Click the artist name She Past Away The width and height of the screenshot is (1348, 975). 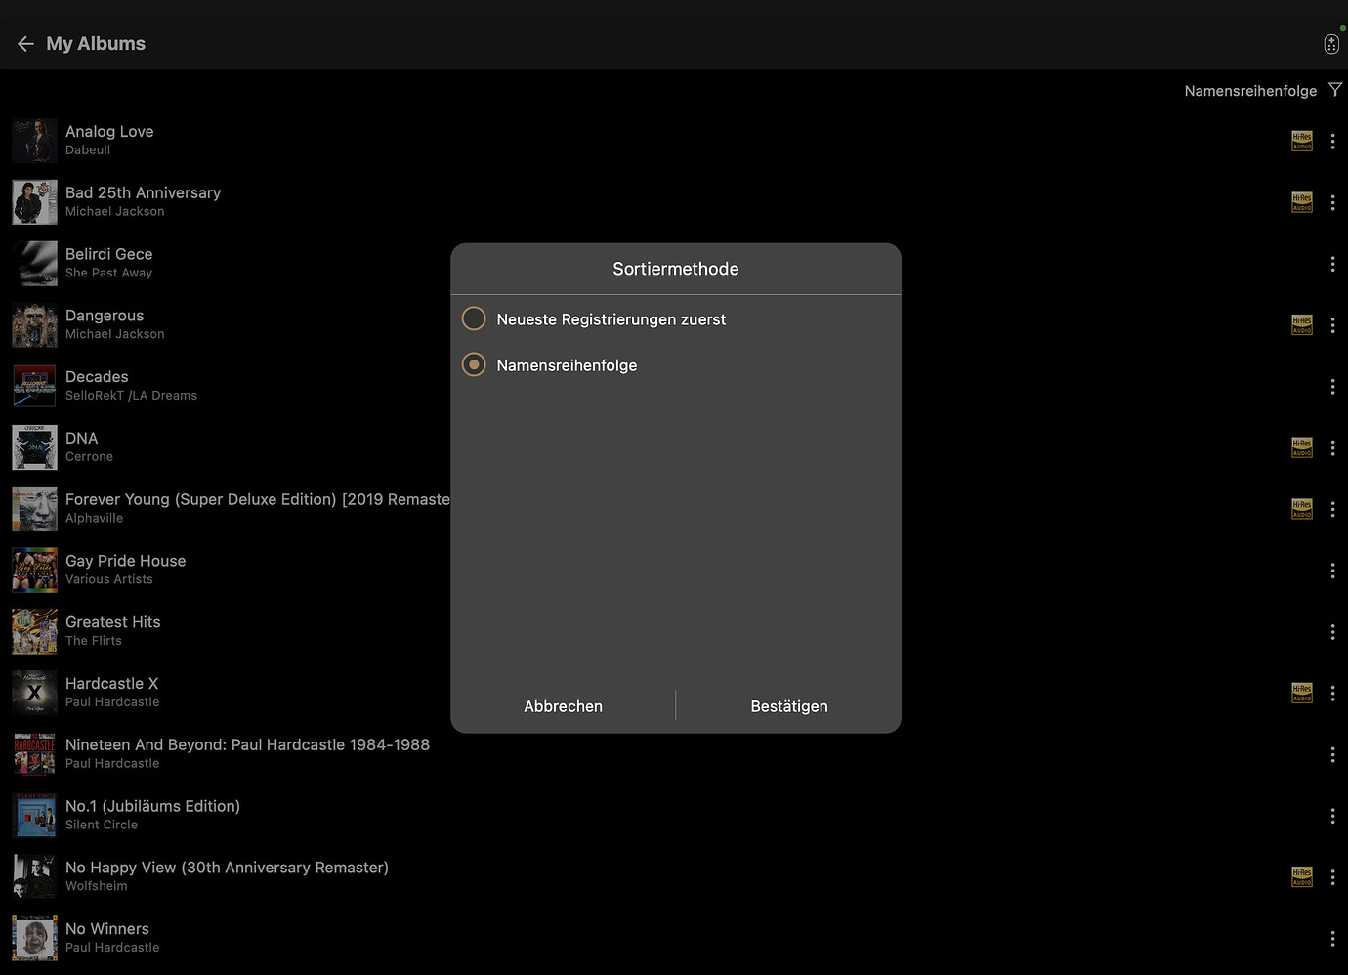(x=109, y=273)
